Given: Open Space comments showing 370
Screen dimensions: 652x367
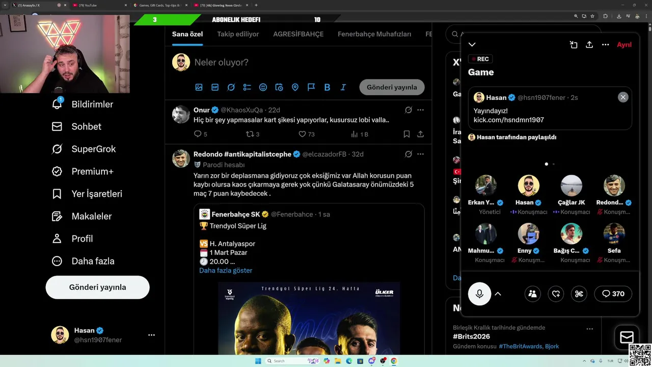Looking at the screenshot, I should (613, 294).
